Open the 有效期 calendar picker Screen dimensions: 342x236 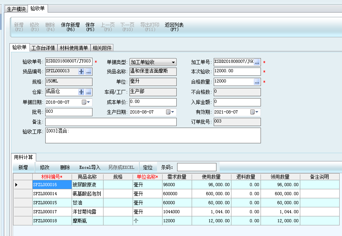(x=254, y=112)
